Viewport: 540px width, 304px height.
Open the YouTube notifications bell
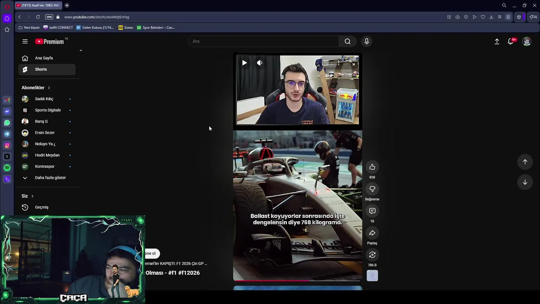tap(511, 41)
